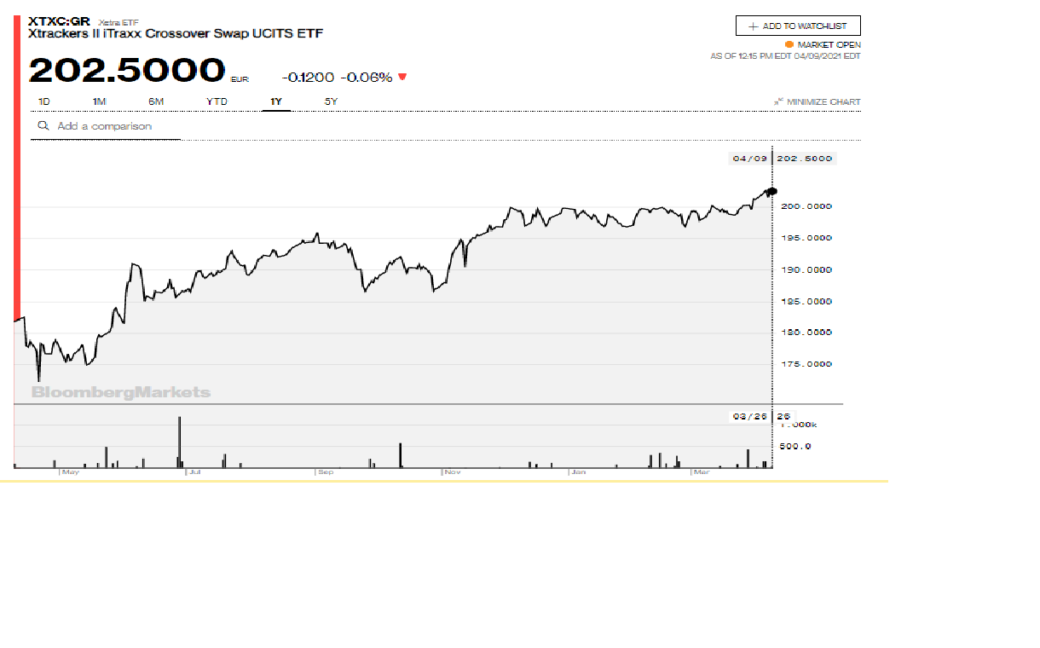Click the XTXC:GR ticker symbol
The height and width of the screenshot is (648, 1040).
[59, 20]
